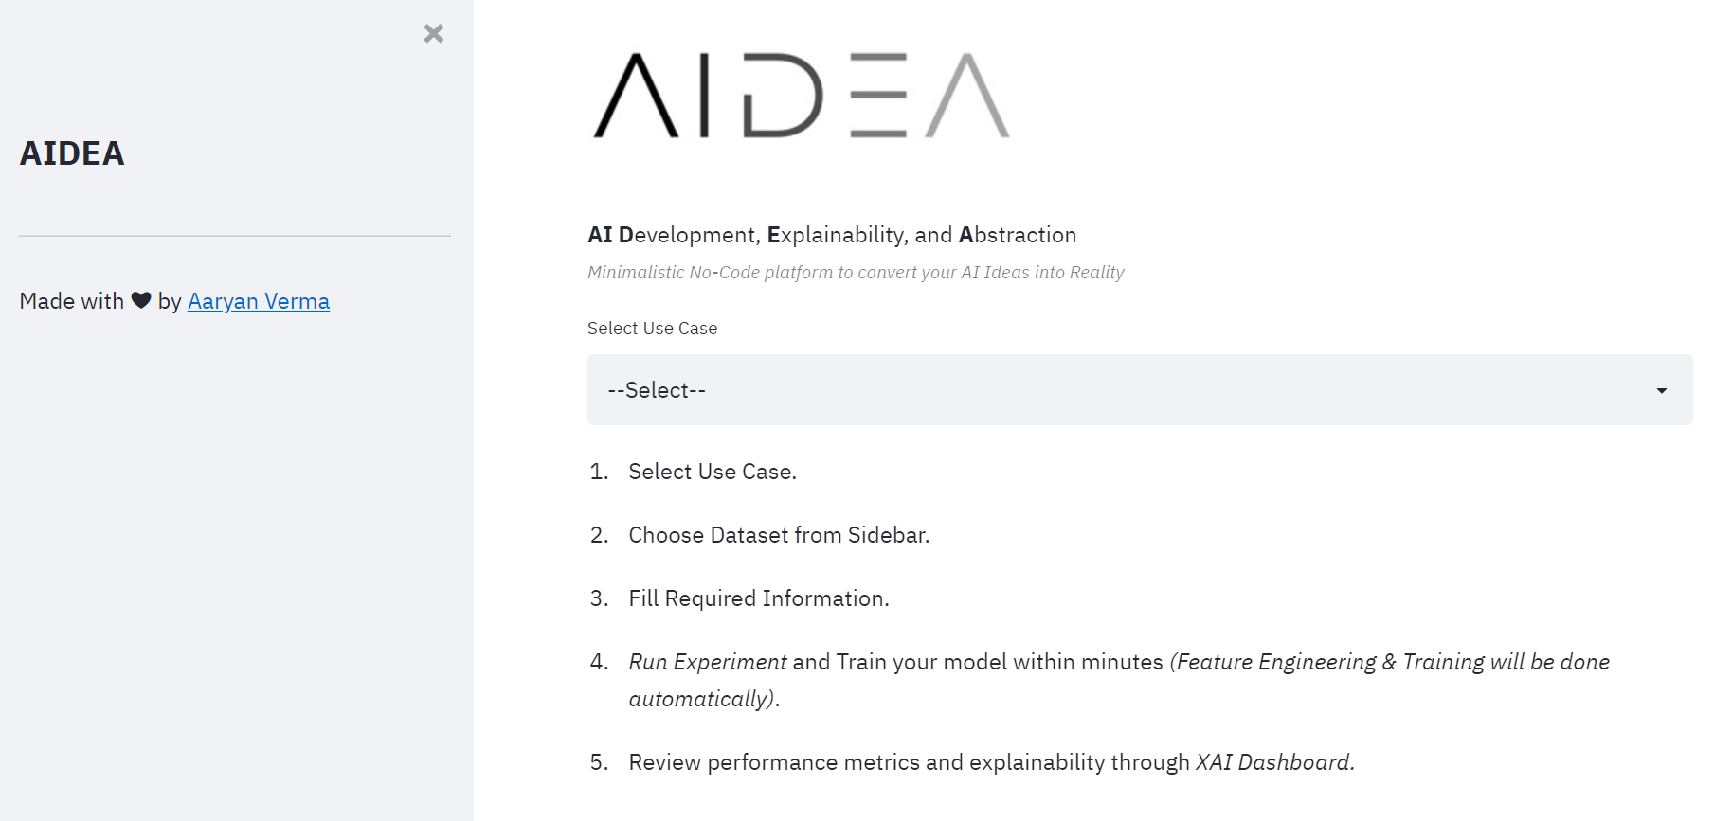Click the 'XAI Dashboard' text in step 5

pos(1275,761)
